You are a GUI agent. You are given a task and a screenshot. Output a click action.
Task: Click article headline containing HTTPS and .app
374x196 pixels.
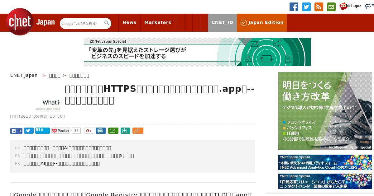coord(160,95)
